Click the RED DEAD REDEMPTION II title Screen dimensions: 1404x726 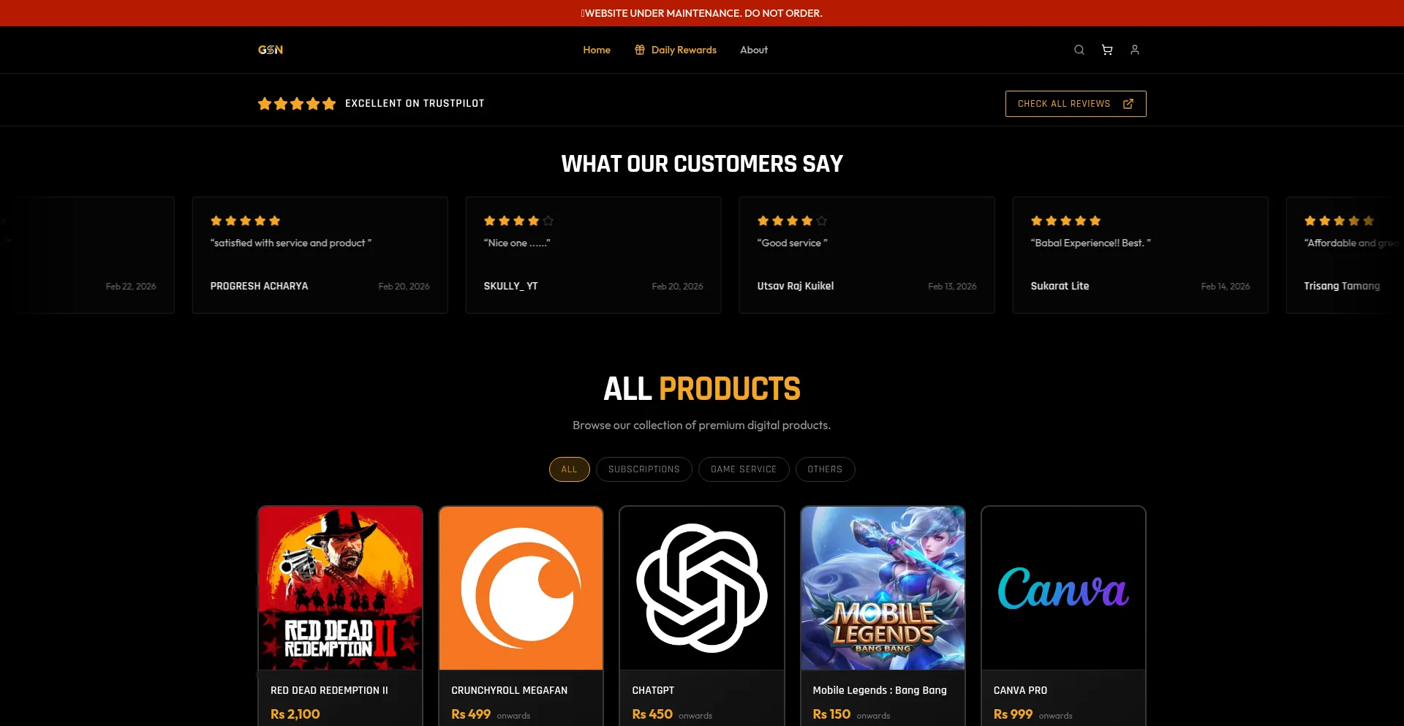point(329,690)
